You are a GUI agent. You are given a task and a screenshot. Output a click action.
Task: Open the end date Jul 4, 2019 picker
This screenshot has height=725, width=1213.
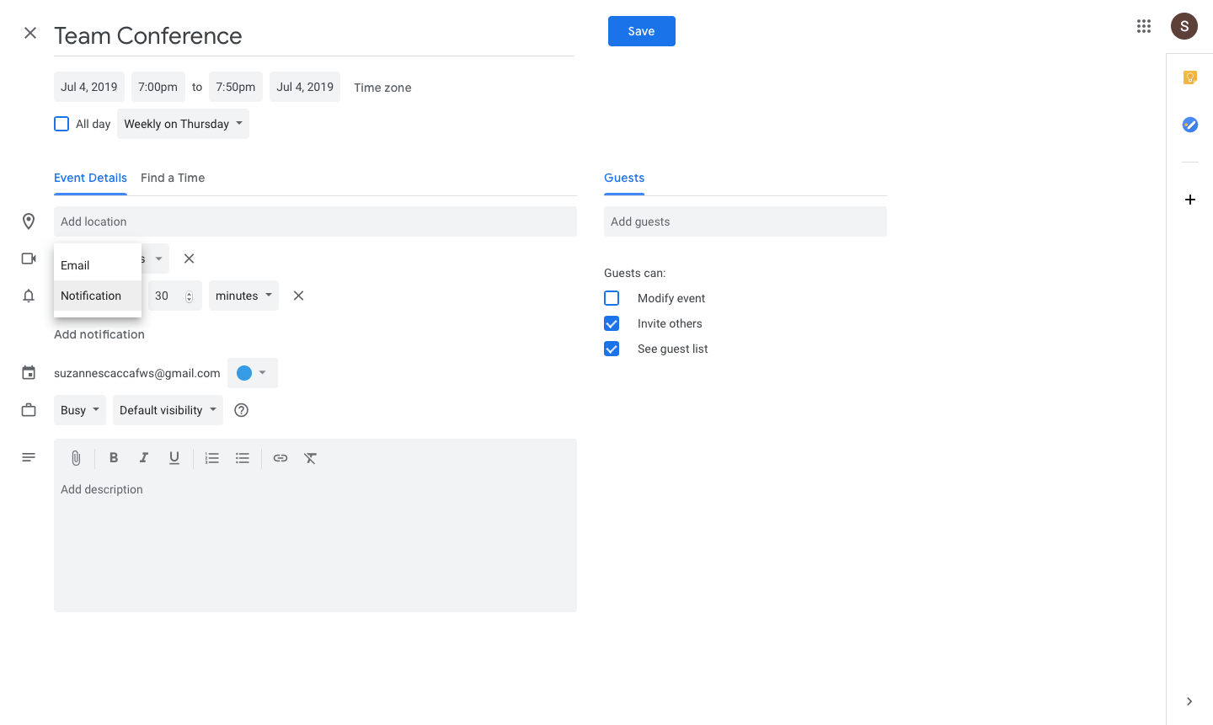click(x=305, y=87)
